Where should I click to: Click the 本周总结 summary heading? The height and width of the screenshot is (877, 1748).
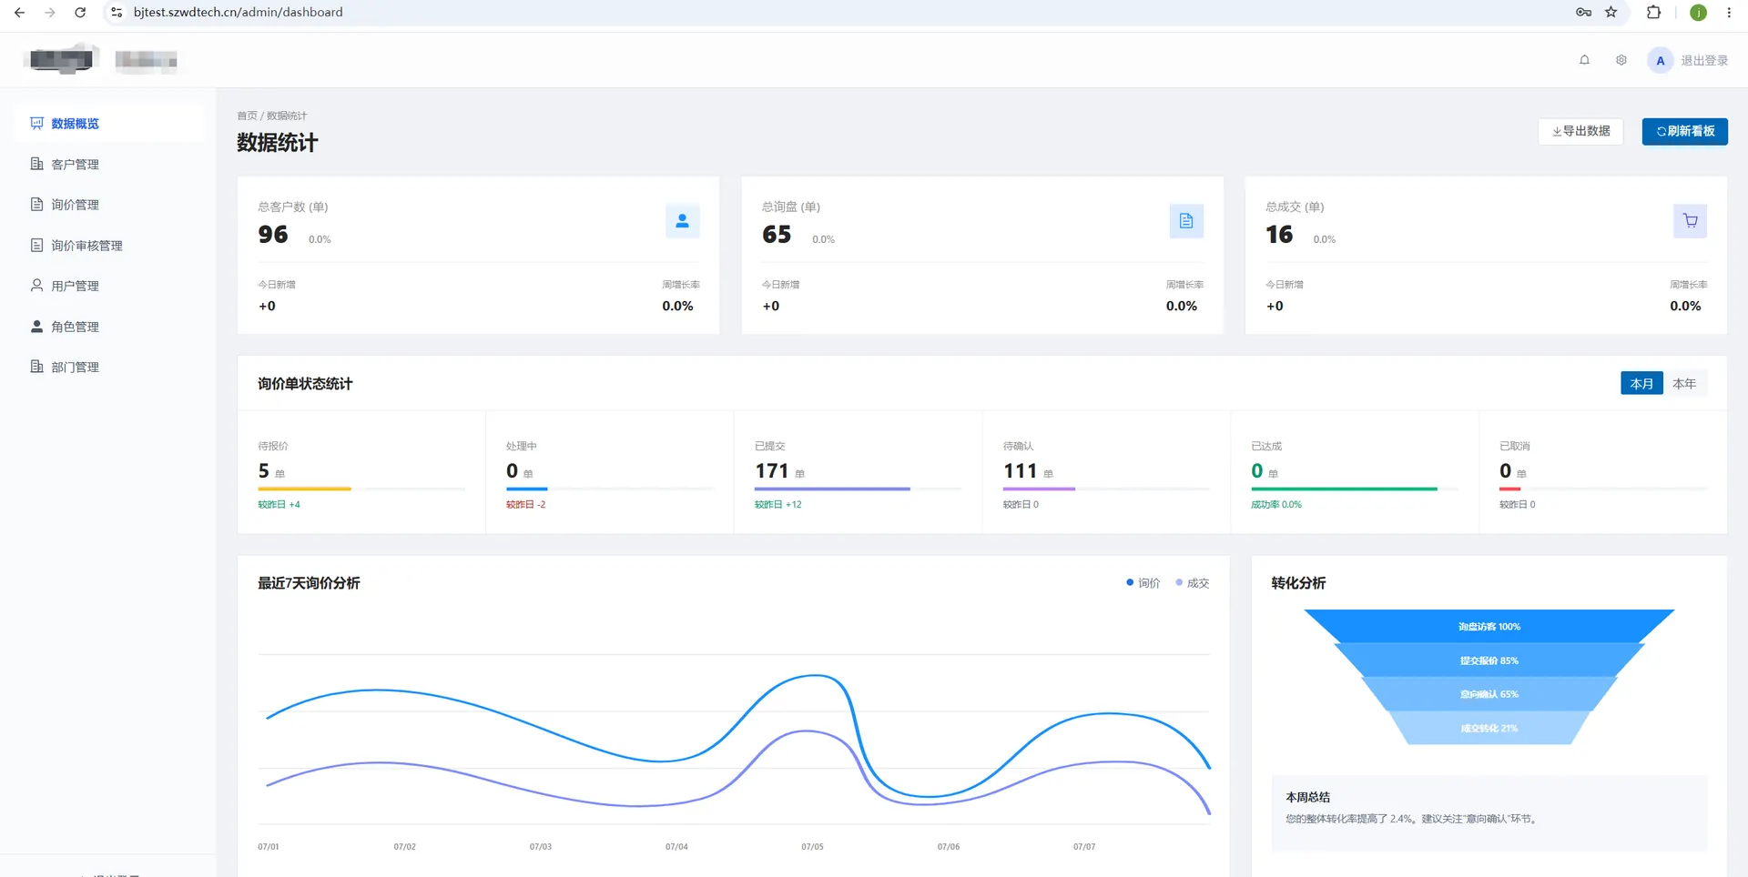[1308, 797]
